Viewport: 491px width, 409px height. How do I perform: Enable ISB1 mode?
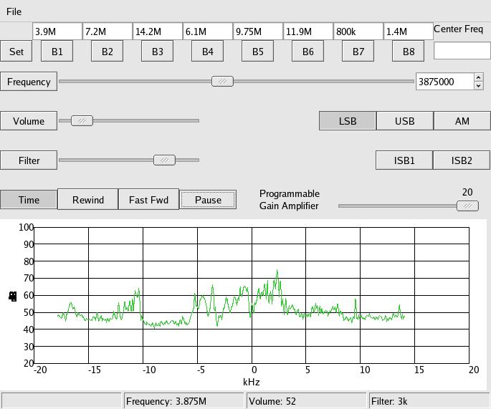404,160
